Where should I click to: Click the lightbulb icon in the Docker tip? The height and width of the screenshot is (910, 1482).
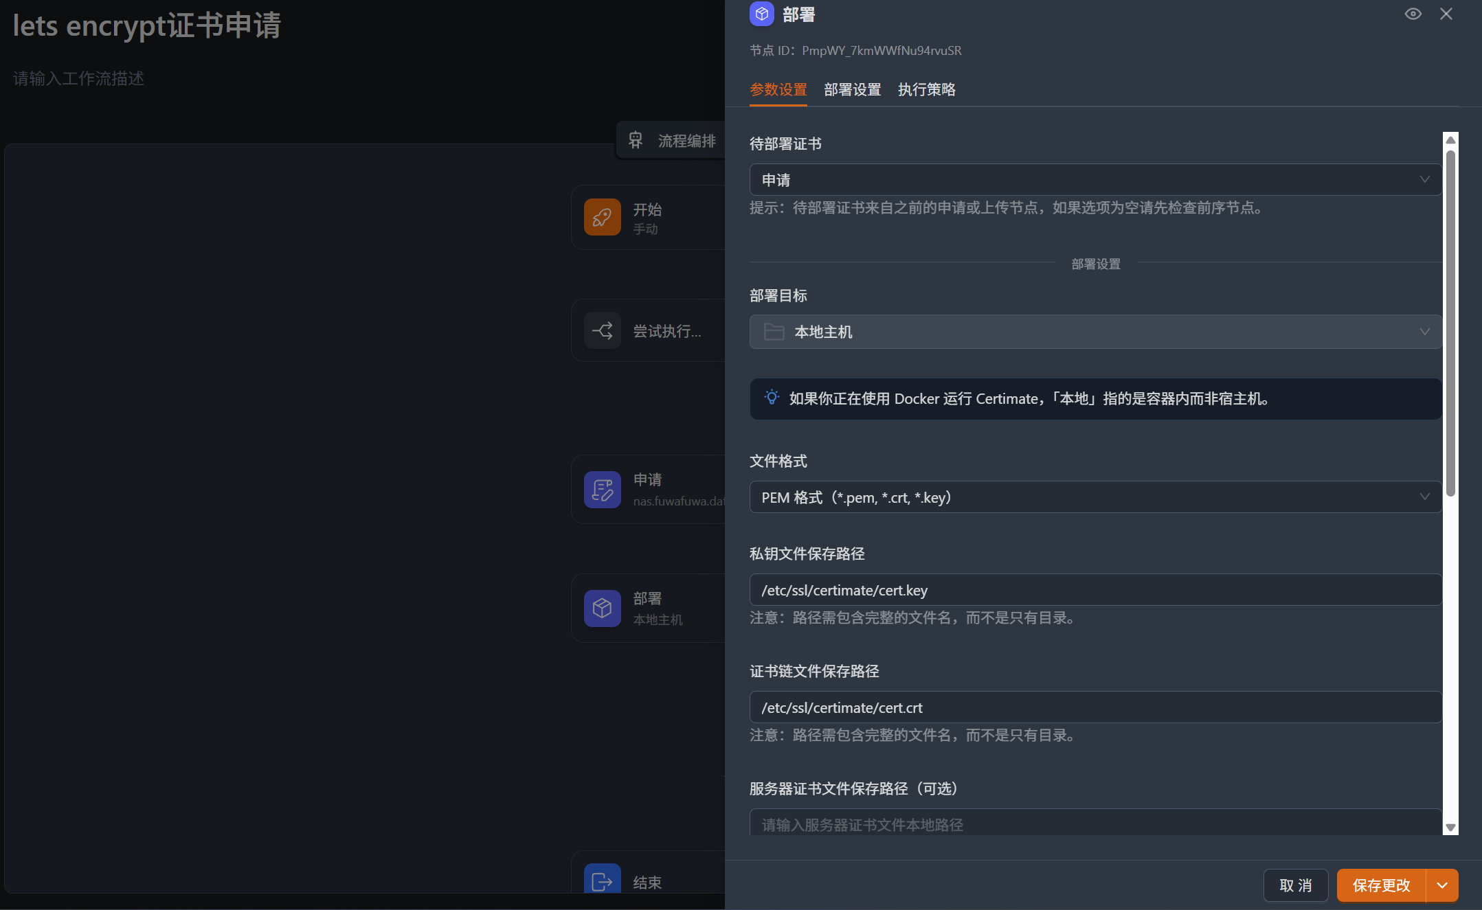(x=772, y=398)
